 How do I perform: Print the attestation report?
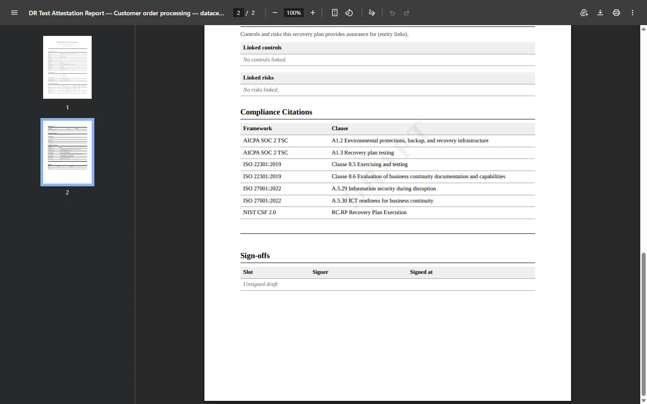[x=616, y=13]
